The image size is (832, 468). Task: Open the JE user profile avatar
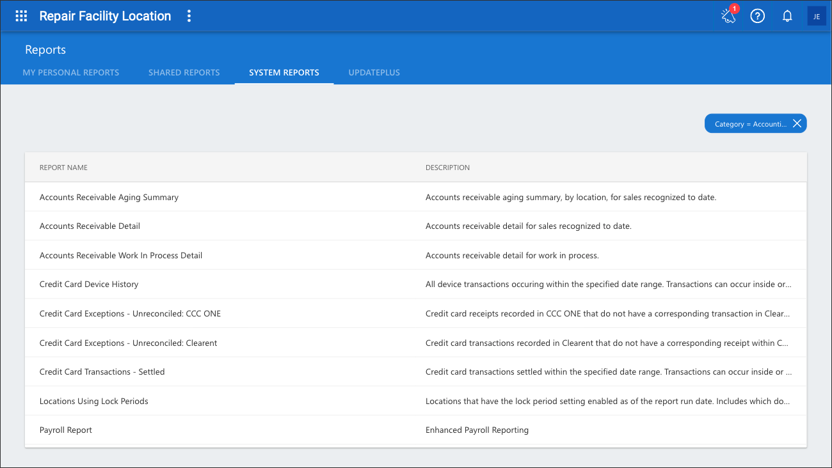[x=817, y=17]
